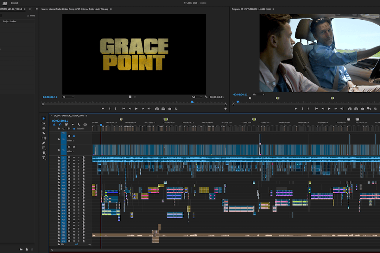Screen dimensions: 380x253
Task: Click Lift button in Program monitor
Action: coord(350,108)
